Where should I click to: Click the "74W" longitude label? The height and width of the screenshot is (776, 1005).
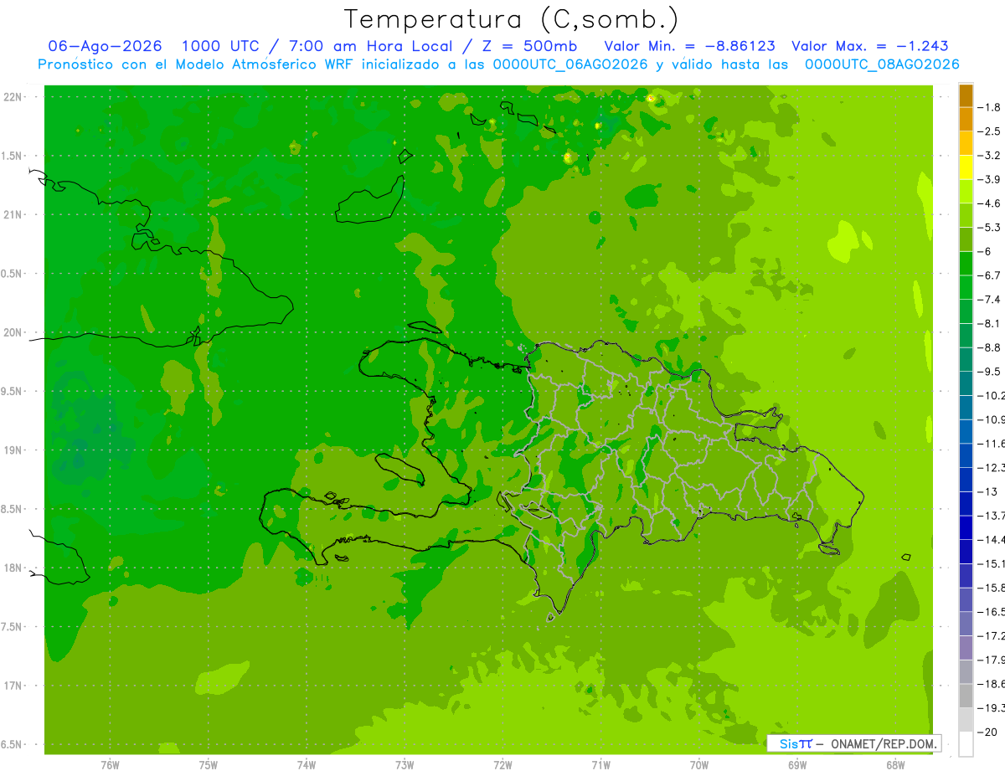pos(307,765)
